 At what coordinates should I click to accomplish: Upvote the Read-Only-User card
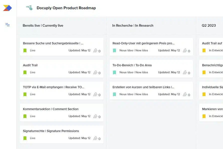coord(185,50)
